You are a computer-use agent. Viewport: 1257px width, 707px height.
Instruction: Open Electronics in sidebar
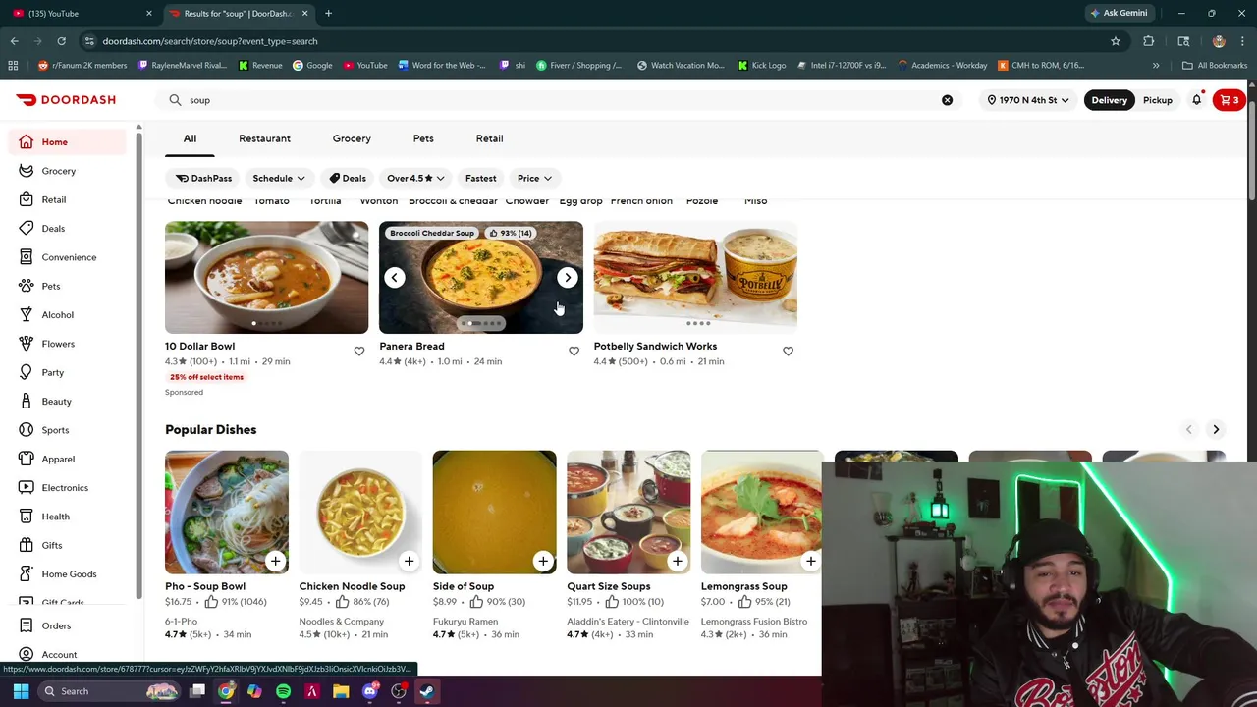pos(69,488)
